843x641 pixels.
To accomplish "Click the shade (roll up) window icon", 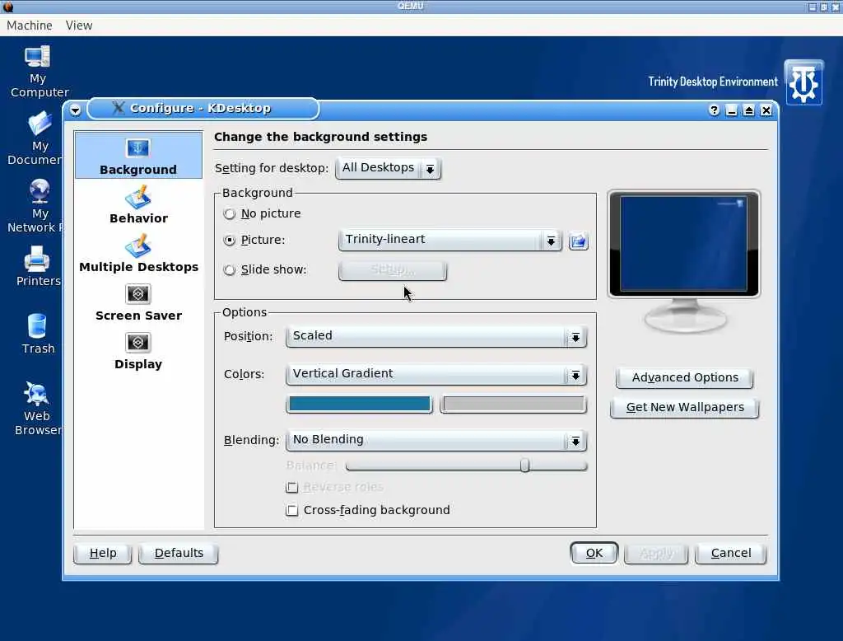I will [748, 110].
